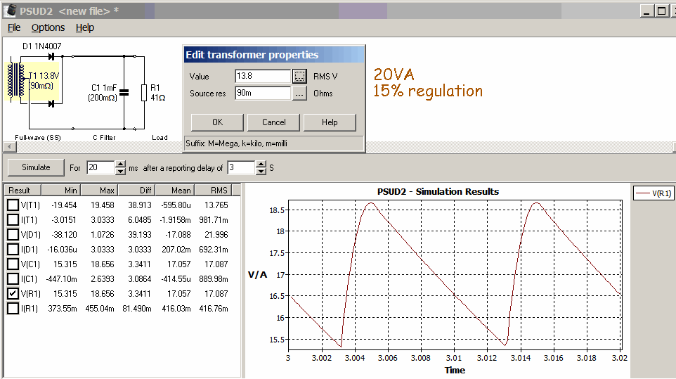Select the upper D1 1N4007 diode symbol
This screenshot has width=676, height=379.
51,56
